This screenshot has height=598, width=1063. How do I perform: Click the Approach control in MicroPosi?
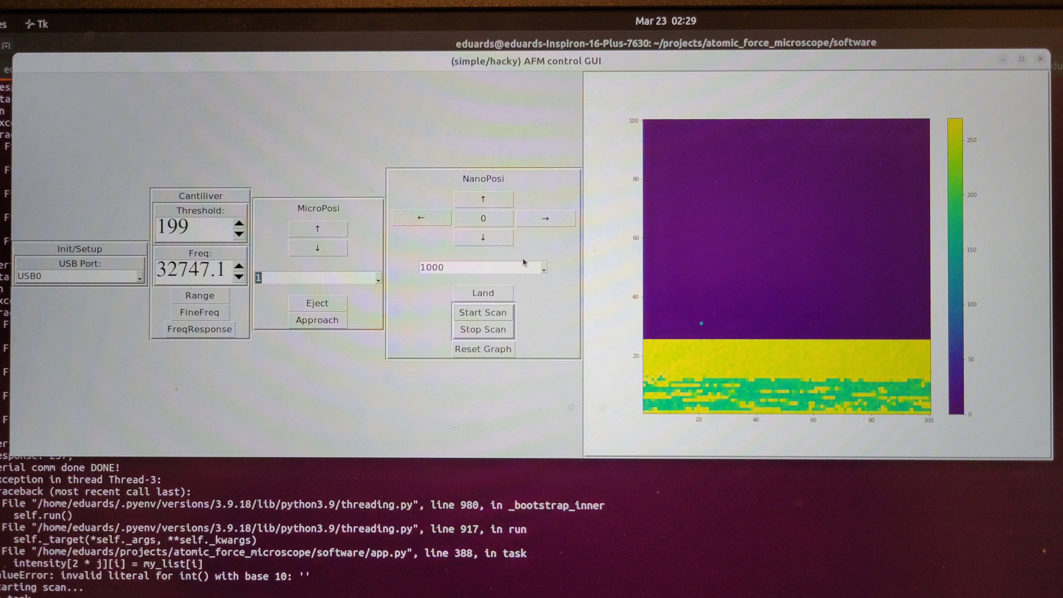(317, 320)
